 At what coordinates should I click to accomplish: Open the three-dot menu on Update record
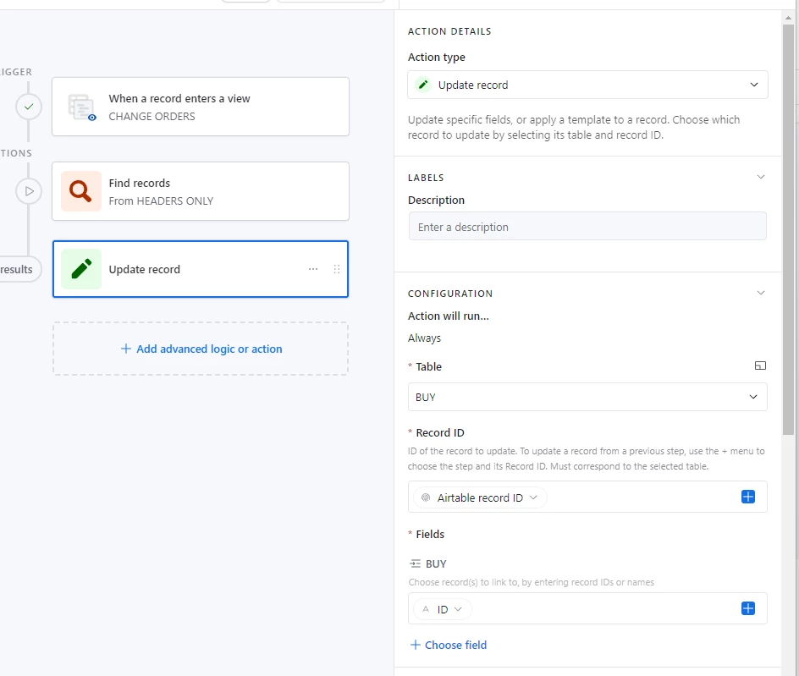tap(313, 269)
